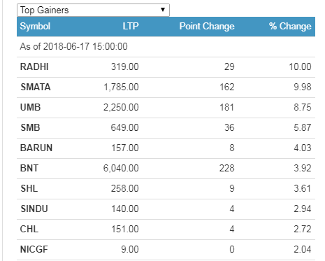Click the 181 point change for UMB
Image resolution: width=325 pixels, height=261 pixels.
pos(227,108)
